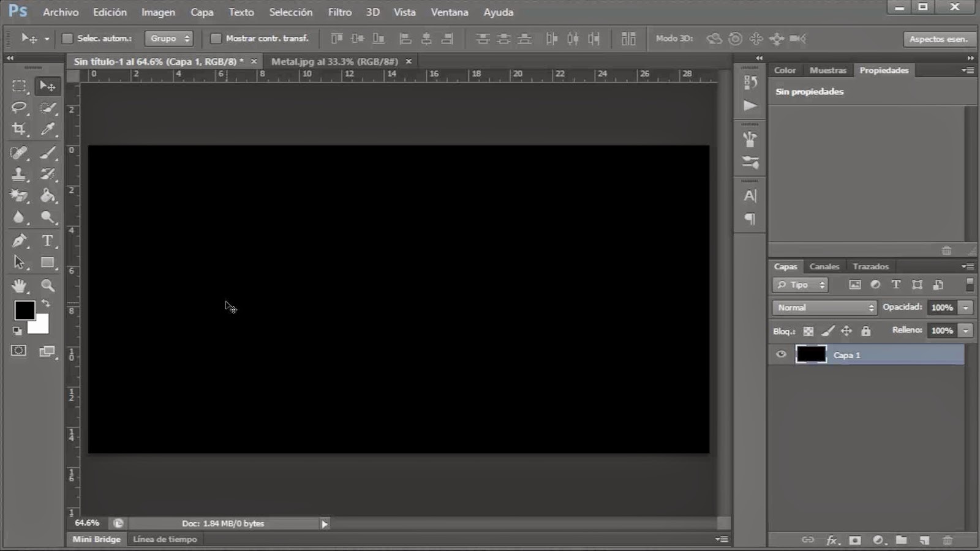Toggle type layer filter T icon
Screen dimensions: 980x551
895,285
